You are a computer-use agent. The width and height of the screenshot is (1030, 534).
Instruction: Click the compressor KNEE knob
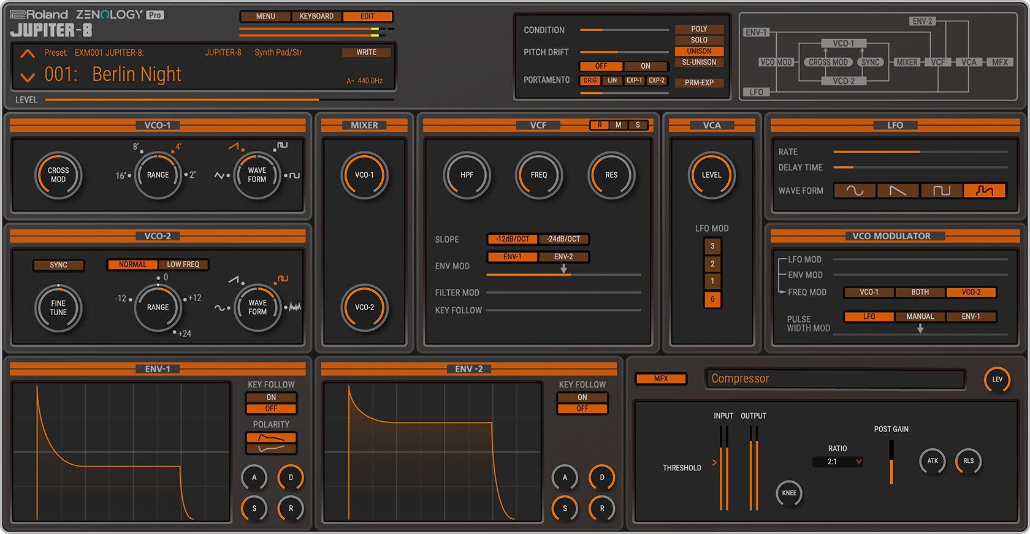click(789, 493)
